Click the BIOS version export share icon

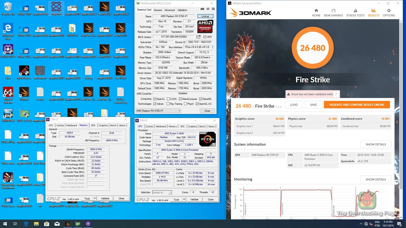point(199,37)
